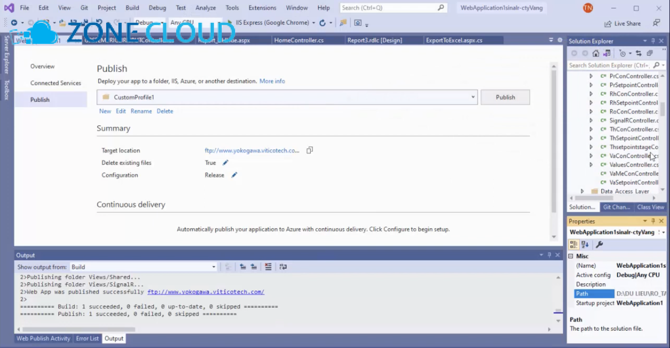Switch to ExportToExcel.aspx.cs tab
Screen dimensions: 670x348
pyautogui.click(x=454, y=40)
